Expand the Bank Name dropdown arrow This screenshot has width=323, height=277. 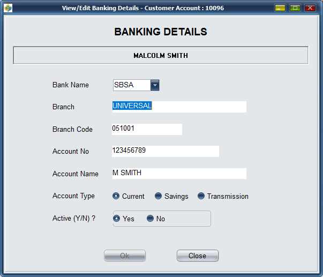tap(155, 85)
